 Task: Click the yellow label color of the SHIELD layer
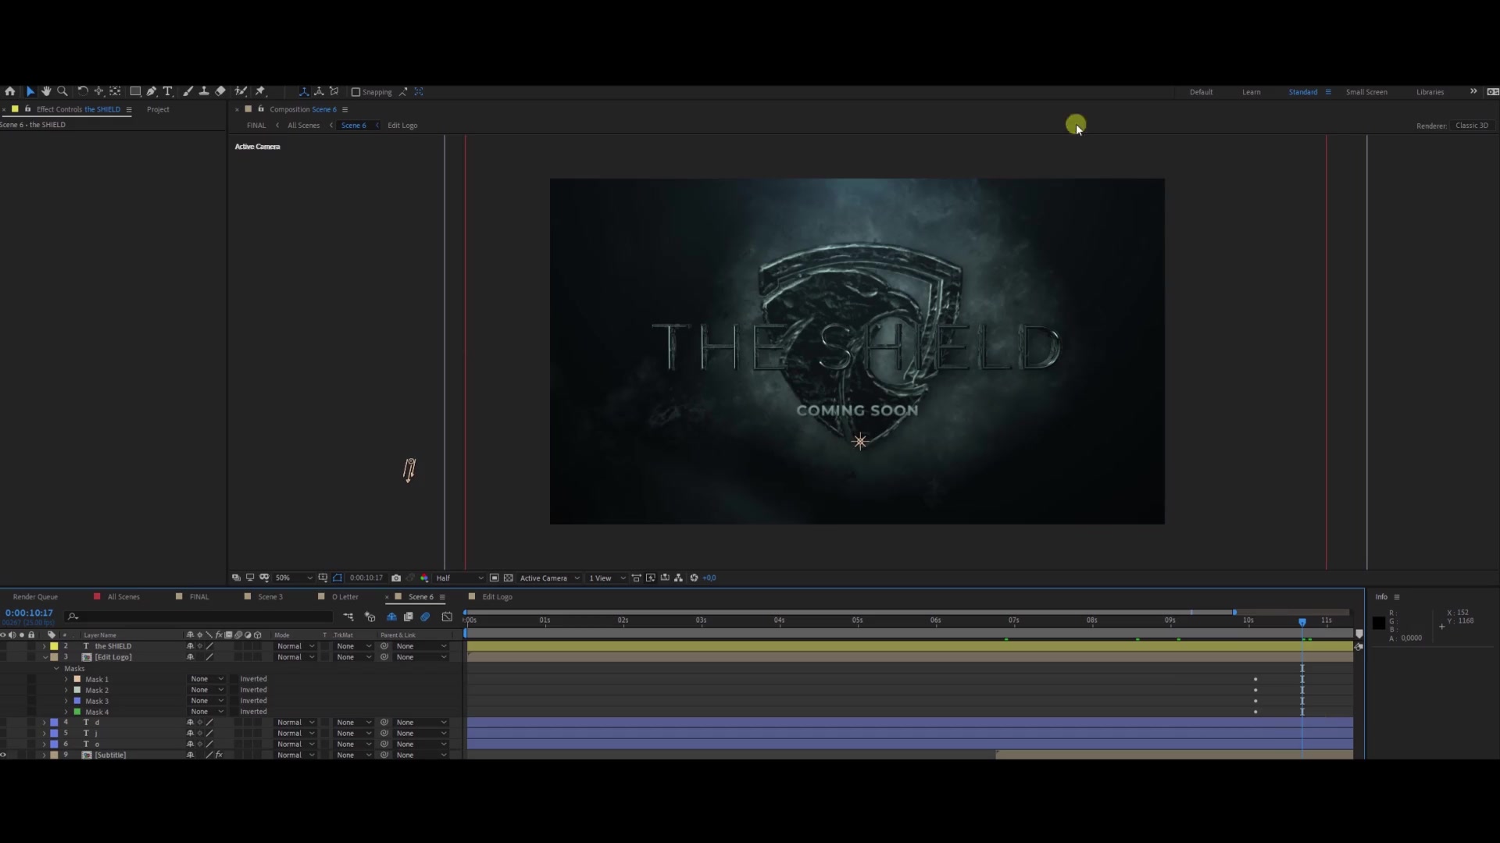tap(54, 646)
